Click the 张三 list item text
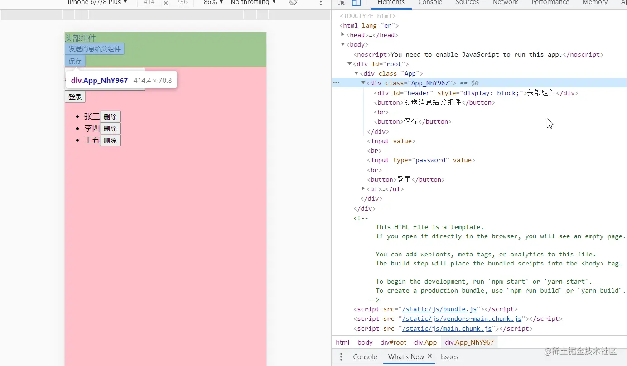The height and width of the screenshot is (366, 627). coord(92,116)
